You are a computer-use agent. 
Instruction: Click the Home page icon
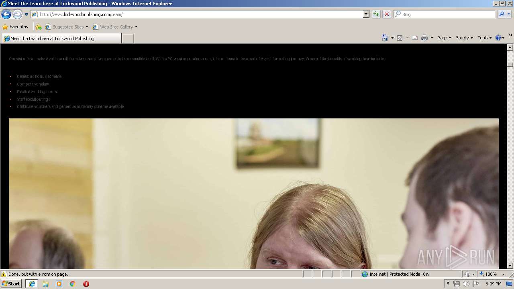[x=385, y=38]
